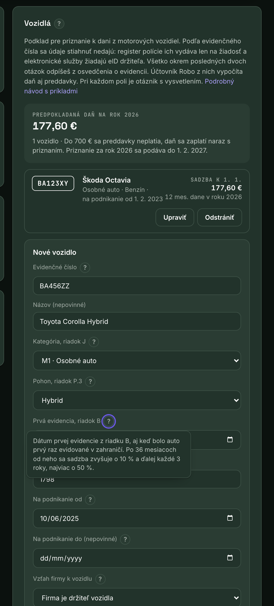
Task: Click the Nové vozidlo heading
Action: pos(55,252)
